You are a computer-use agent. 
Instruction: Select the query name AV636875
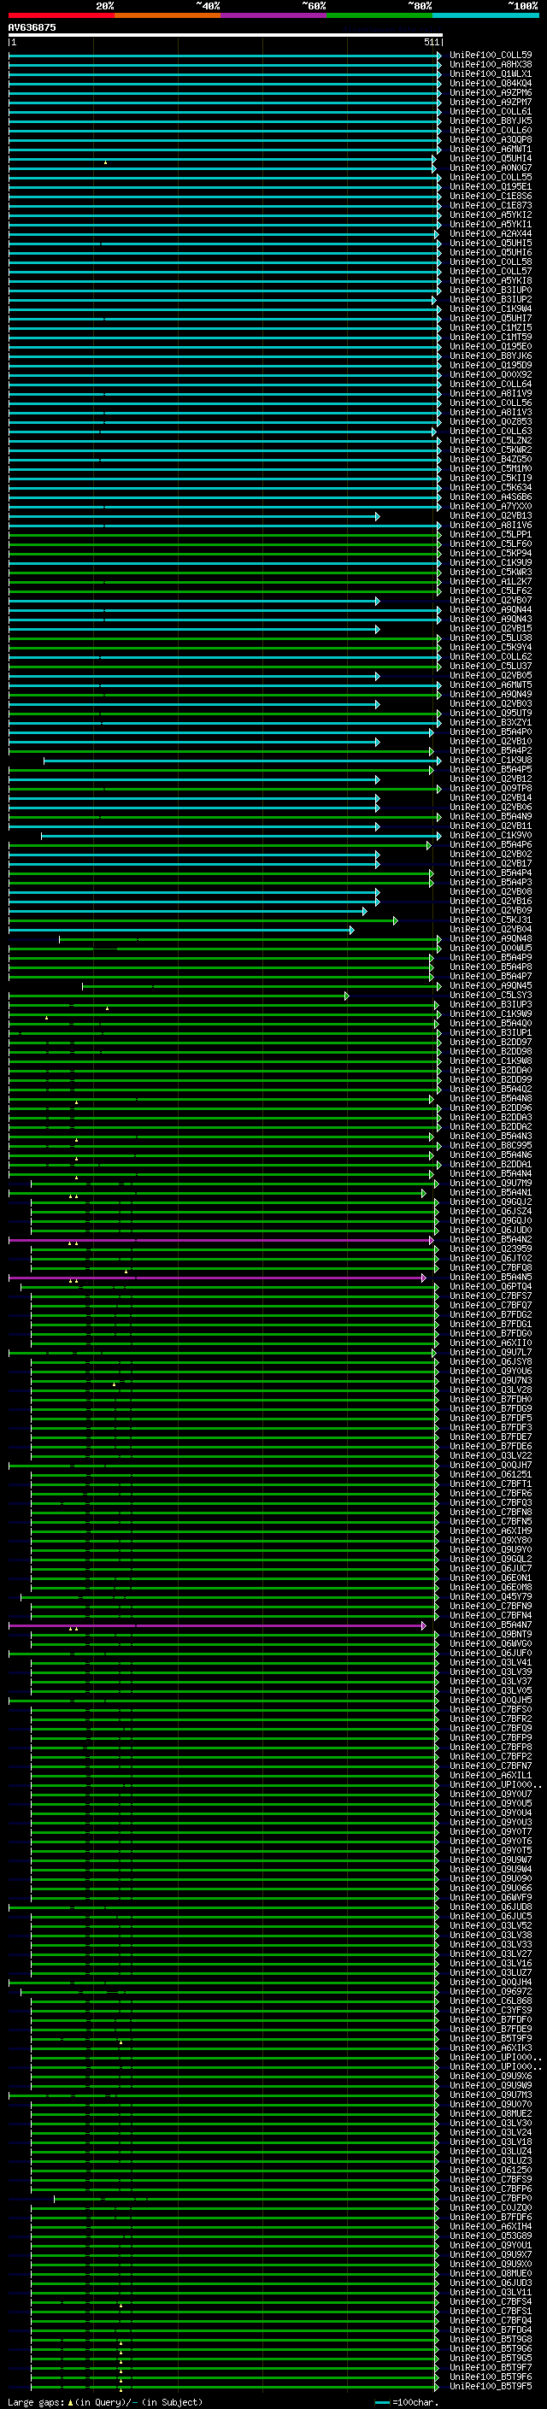[x=32, y=27]
